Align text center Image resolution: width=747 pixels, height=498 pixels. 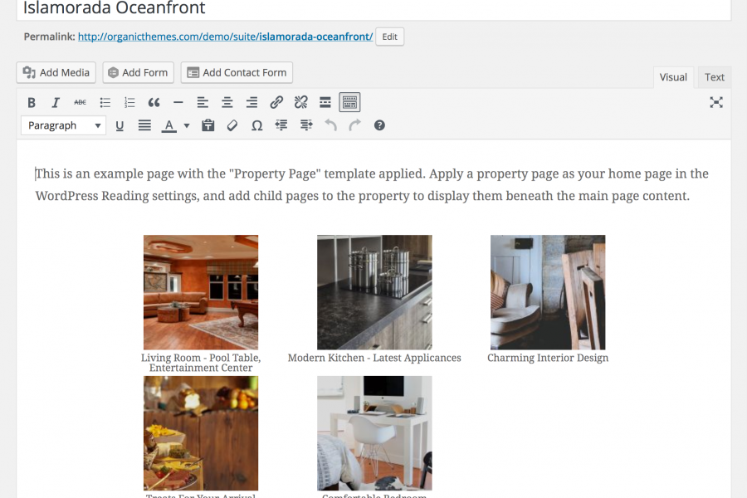pyautogui.click(x=227, y=102)
